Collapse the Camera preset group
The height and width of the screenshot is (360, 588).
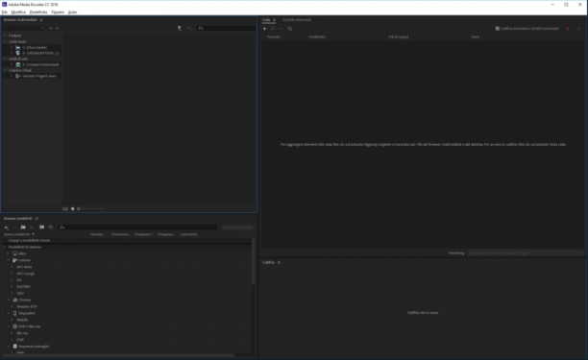point(9,260)
